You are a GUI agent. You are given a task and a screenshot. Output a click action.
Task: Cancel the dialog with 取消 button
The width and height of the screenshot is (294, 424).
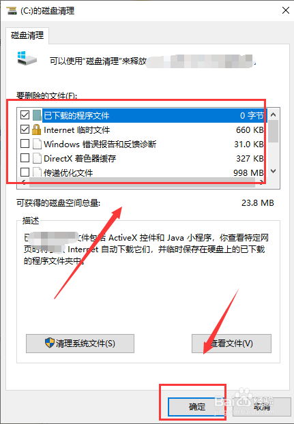tap(261, 406)
